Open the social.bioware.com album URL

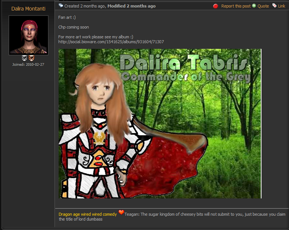[111, 42]
